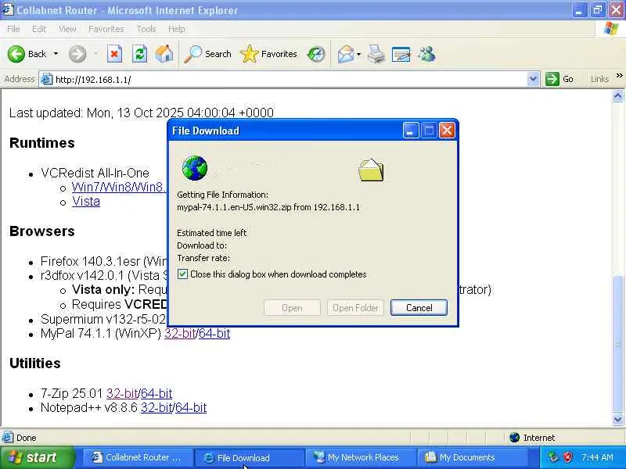Screen dimensions: 626x469
Task: Switch to Collabnet Router taskbar button
Action: (x=136, y=457)
